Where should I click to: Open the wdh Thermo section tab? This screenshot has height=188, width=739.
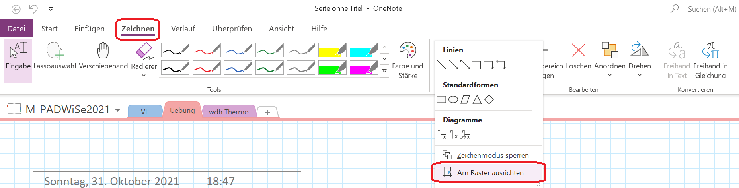[x=229, y=112]
